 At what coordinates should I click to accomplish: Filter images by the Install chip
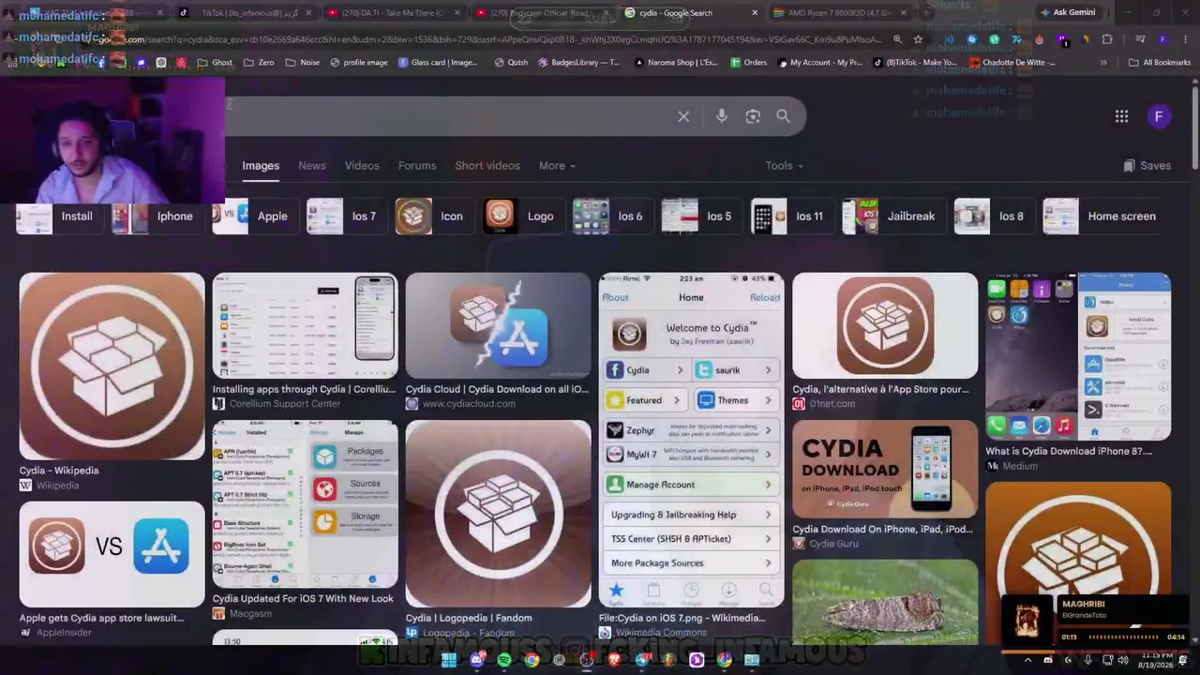59,217
